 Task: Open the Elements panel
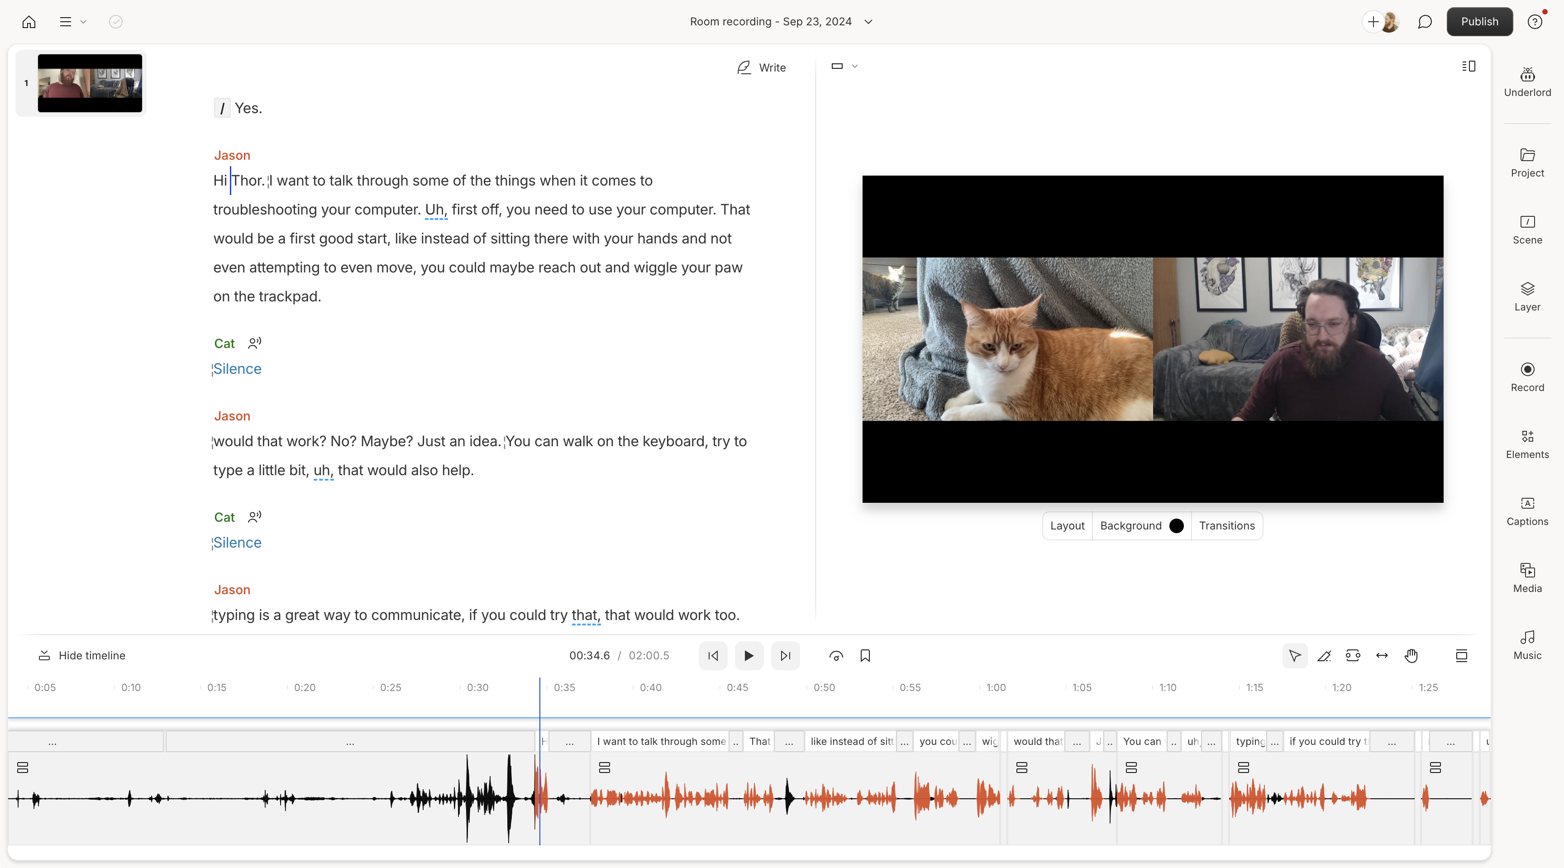pos(1527,444)
